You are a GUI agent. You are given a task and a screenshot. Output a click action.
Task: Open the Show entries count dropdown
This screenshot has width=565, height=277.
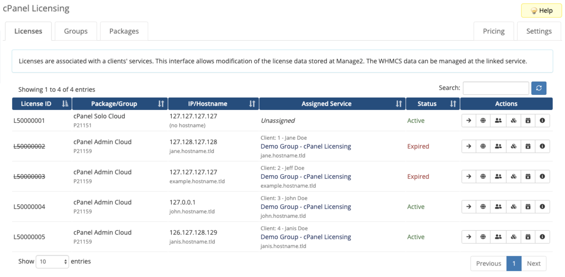(x=52, y=262)
